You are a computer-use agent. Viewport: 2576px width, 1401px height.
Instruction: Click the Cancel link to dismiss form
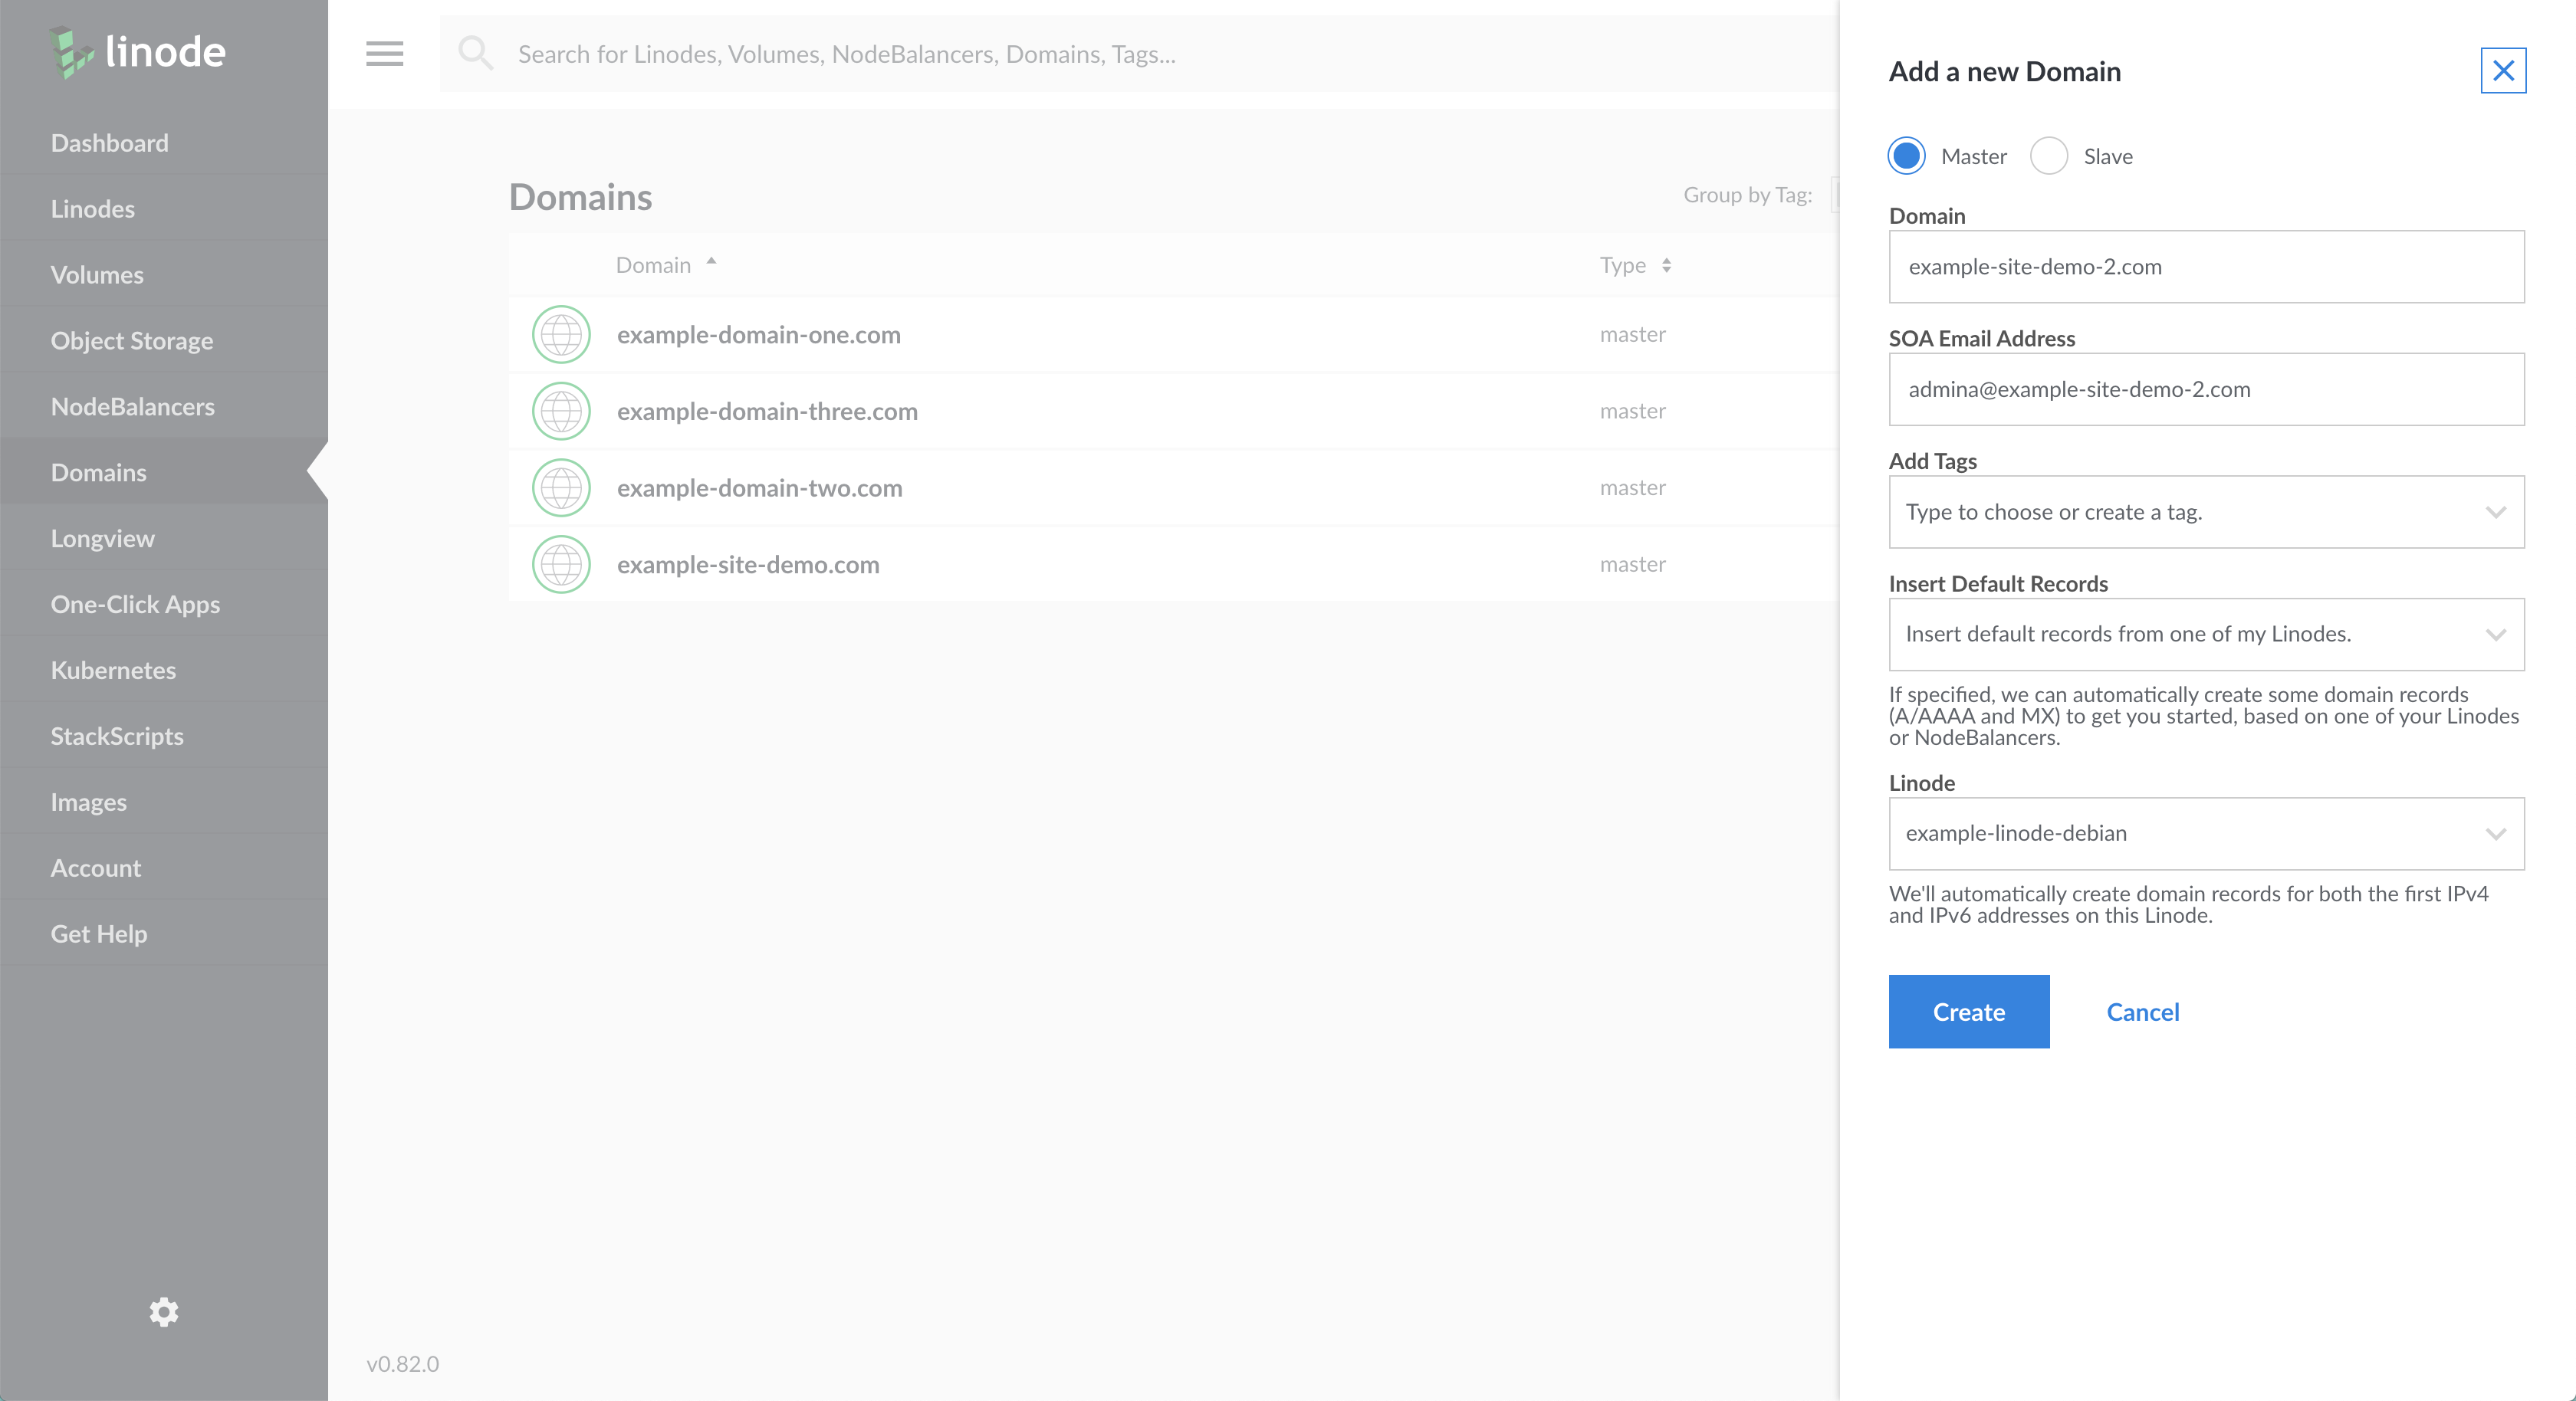tap(2144, 1011)
